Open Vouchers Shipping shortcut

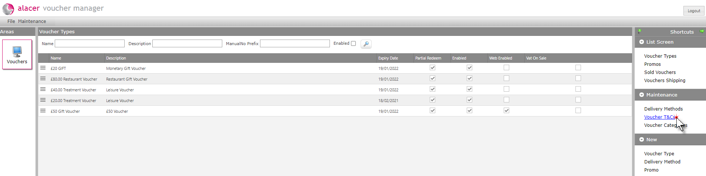click(x=665, y=81)
